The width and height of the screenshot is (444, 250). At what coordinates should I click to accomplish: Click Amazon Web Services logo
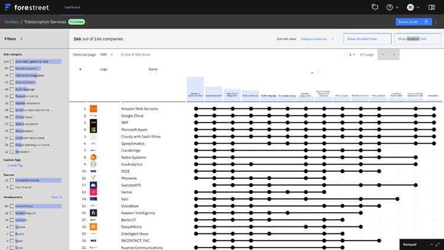(93, 108)
